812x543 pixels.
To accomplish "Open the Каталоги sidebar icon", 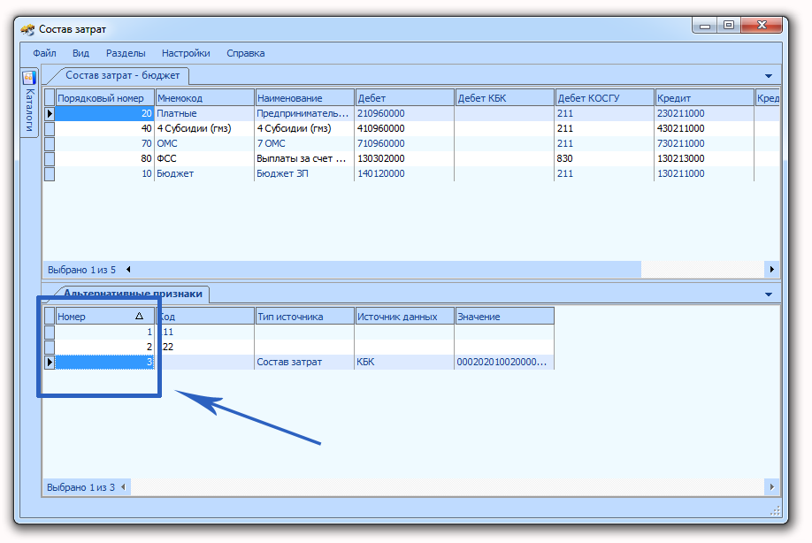I will point(29,77).
